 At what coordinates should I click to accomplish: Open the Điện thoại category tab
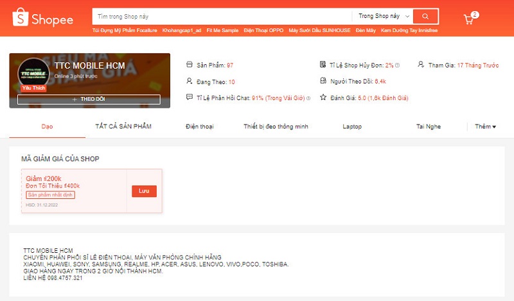pos(200,126)
